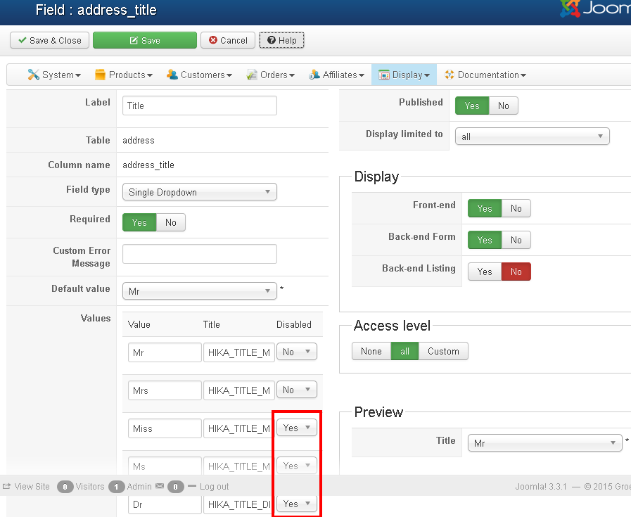Click the Ms value input field

point(165,466)
